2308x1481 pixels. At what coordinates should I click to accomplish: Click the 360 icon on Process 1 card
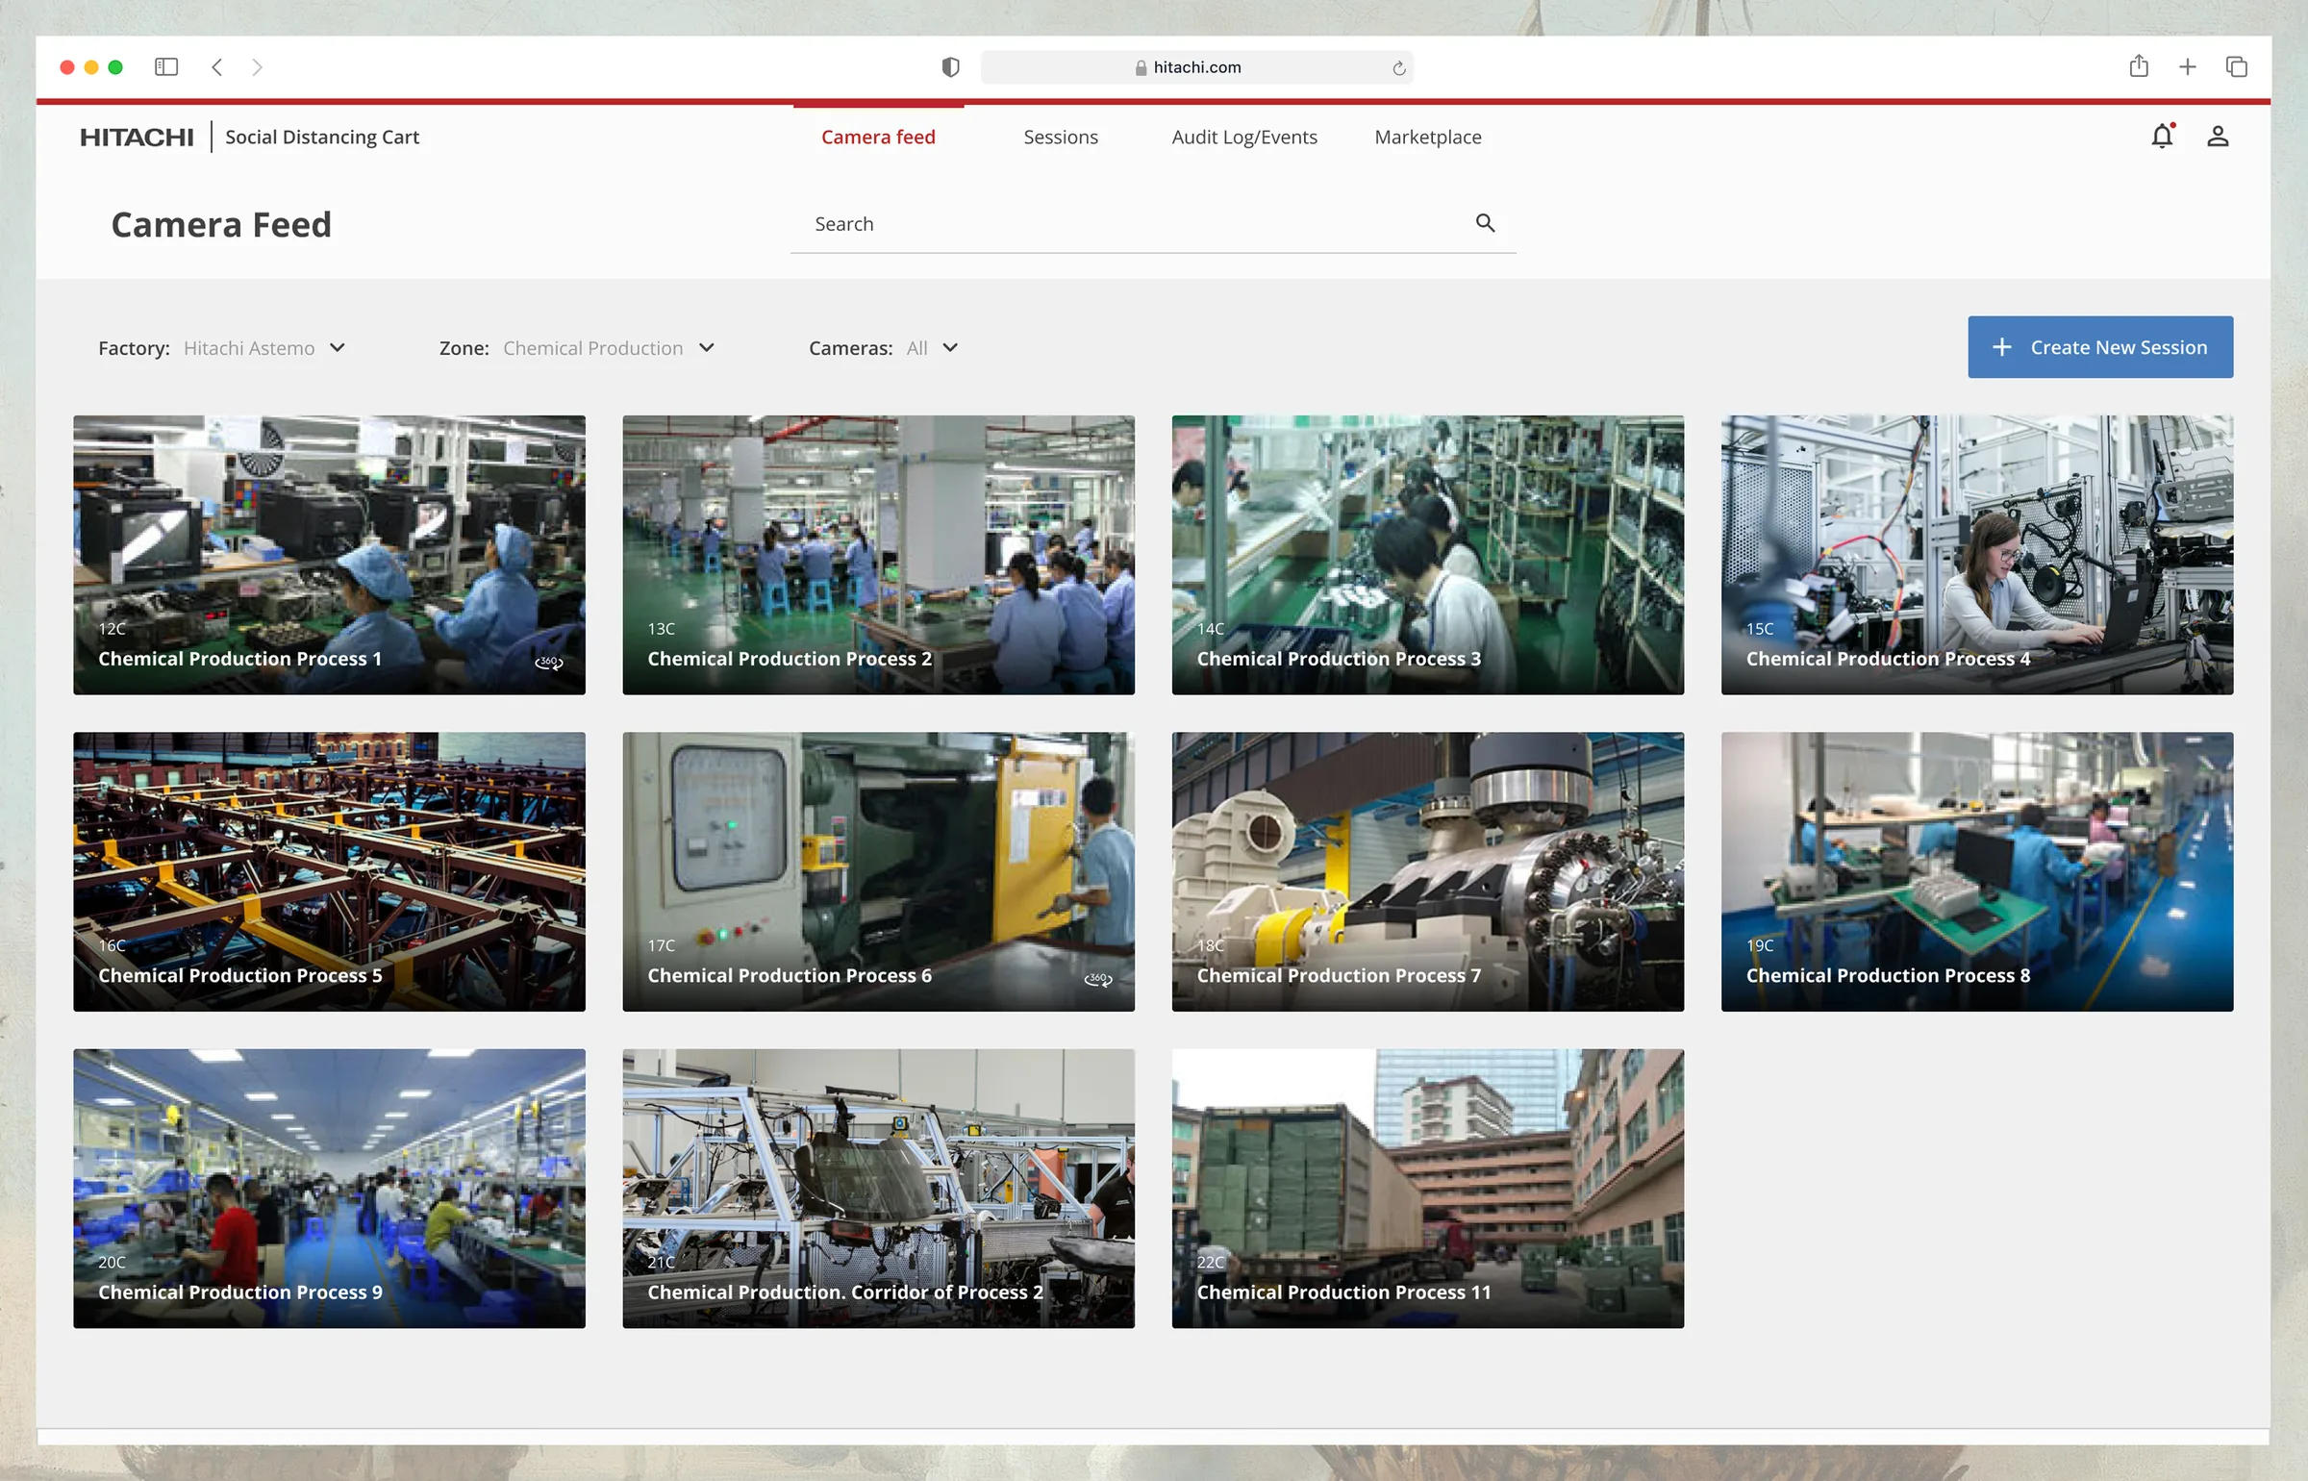pyautogui.click(x=549, y=662)
